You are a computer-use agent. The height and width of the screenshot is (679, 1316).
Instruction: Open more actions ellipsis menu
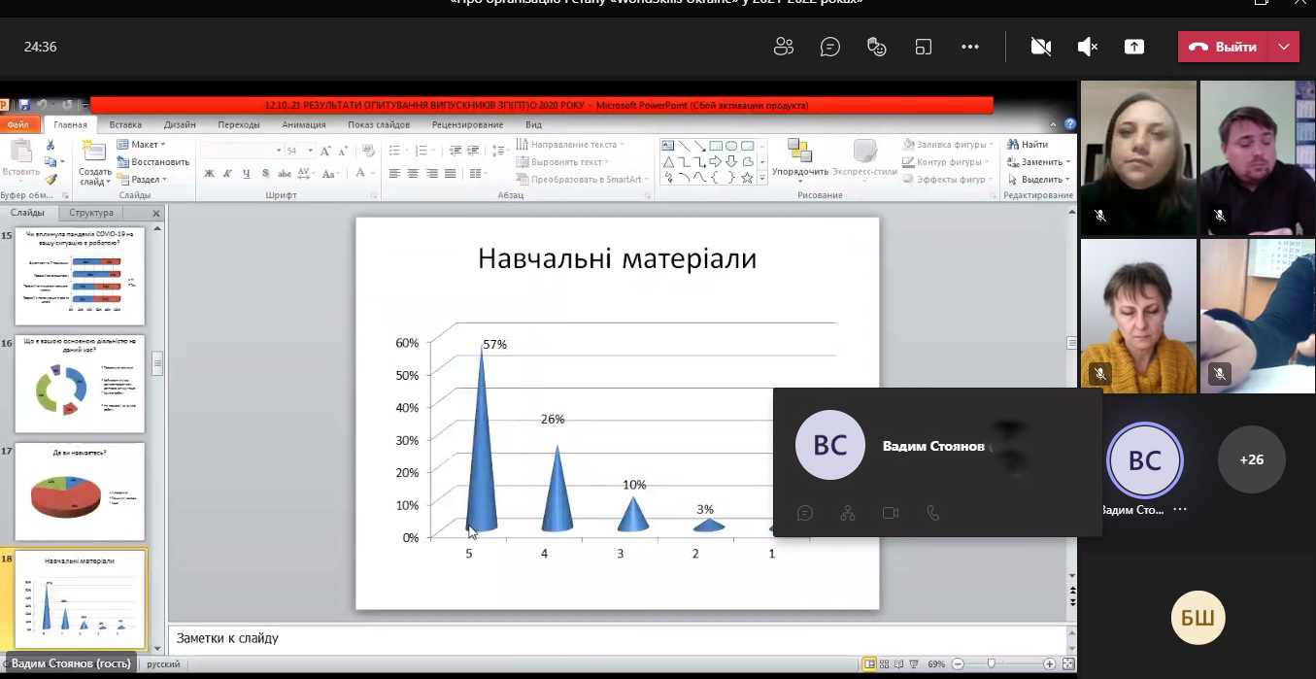pos(969,47)
